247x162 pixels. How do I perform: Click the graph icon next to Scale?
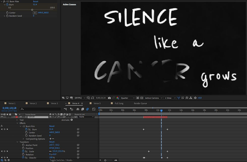coord(26,151)
